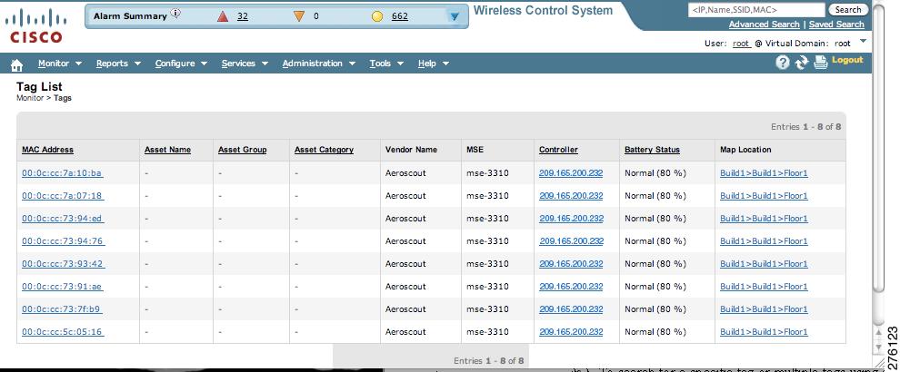Open tag 00:0c:cc:73:91:ae
This screenshot has height=372, width=900.
pos(63,286)
